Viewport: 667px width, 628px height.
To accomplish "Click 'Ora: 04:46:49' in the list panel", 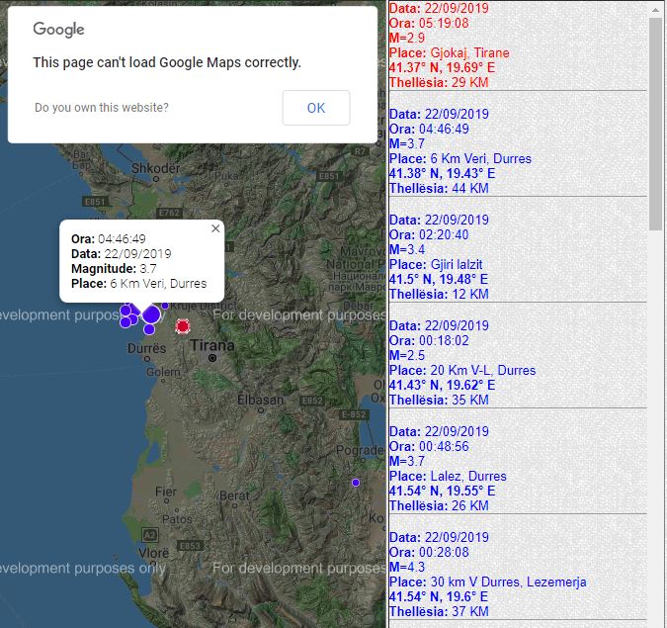I will tap(429, 129).
